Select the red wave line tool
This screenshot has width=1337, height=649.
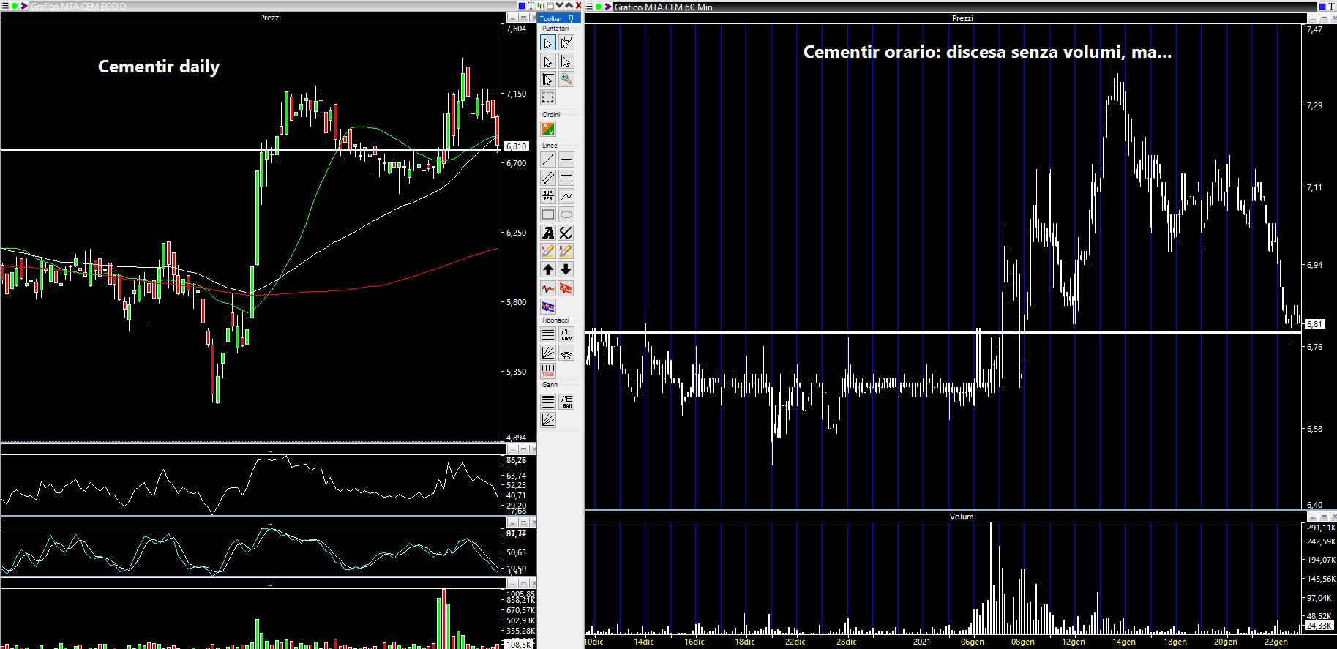548,288
